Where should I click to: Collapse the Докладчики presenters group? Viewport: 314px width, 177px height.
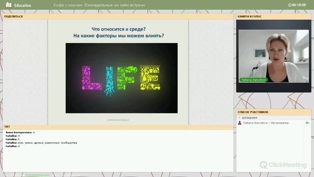point(239,118)
